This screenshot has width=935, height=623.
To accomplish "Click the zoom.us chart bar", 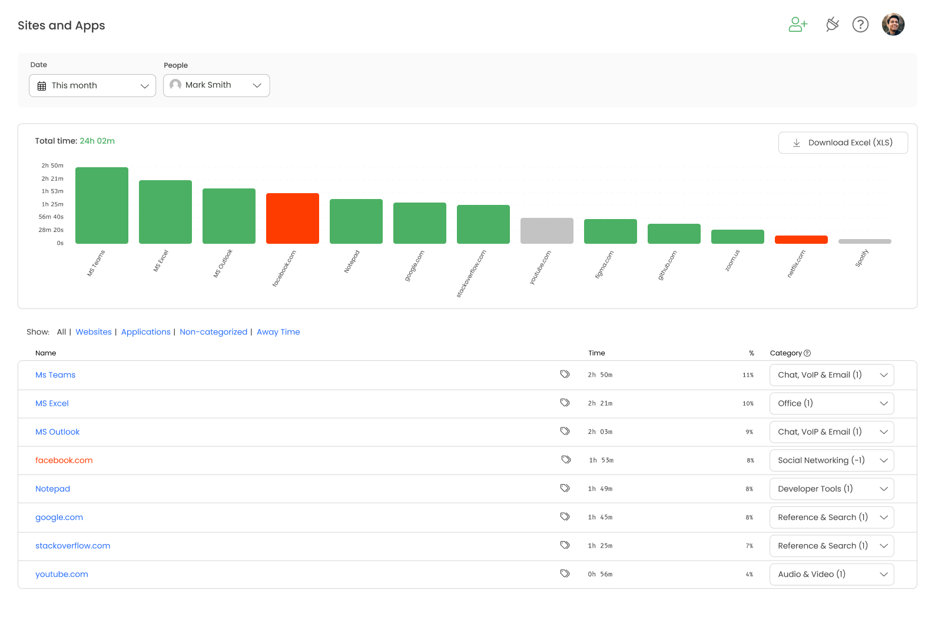I will tap(738, 237).
